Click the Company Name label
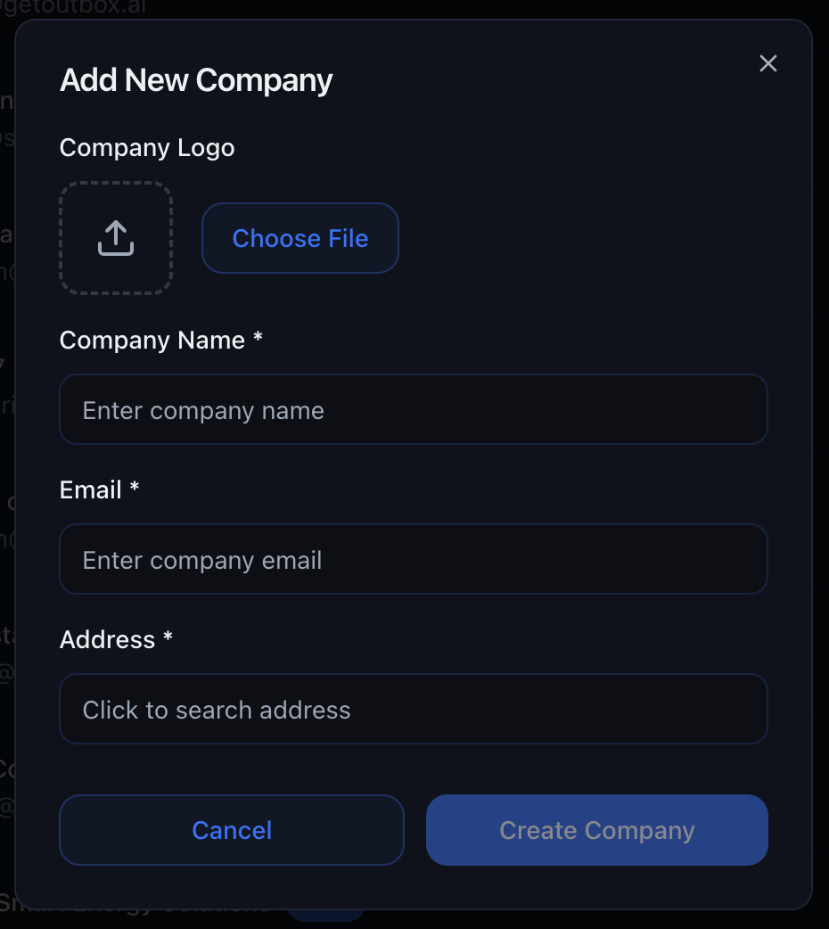The height and width of the screenshot is (929, 829). [151, 340]
